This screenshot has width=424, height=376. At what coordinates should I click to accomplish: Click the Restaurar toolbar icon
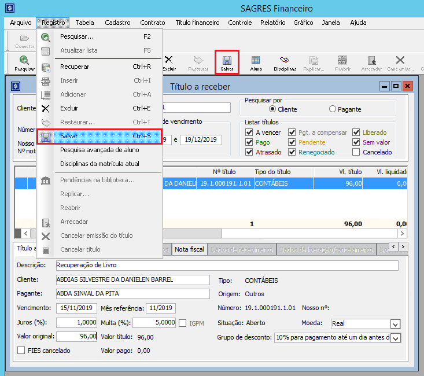[198, 62]
